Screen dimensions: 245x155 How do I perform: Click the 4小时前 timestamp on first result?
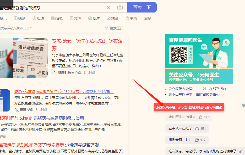(89, 73)
